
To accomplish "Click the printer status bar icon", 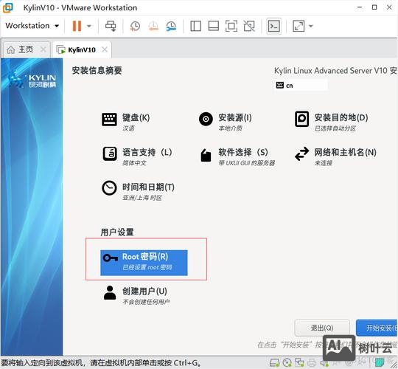I will [x=312, y=363].
